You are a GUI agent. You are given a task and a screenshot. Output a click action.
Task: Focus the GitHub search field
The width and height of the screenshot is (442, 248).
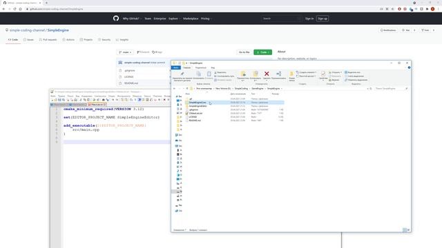tap(281, 19)
